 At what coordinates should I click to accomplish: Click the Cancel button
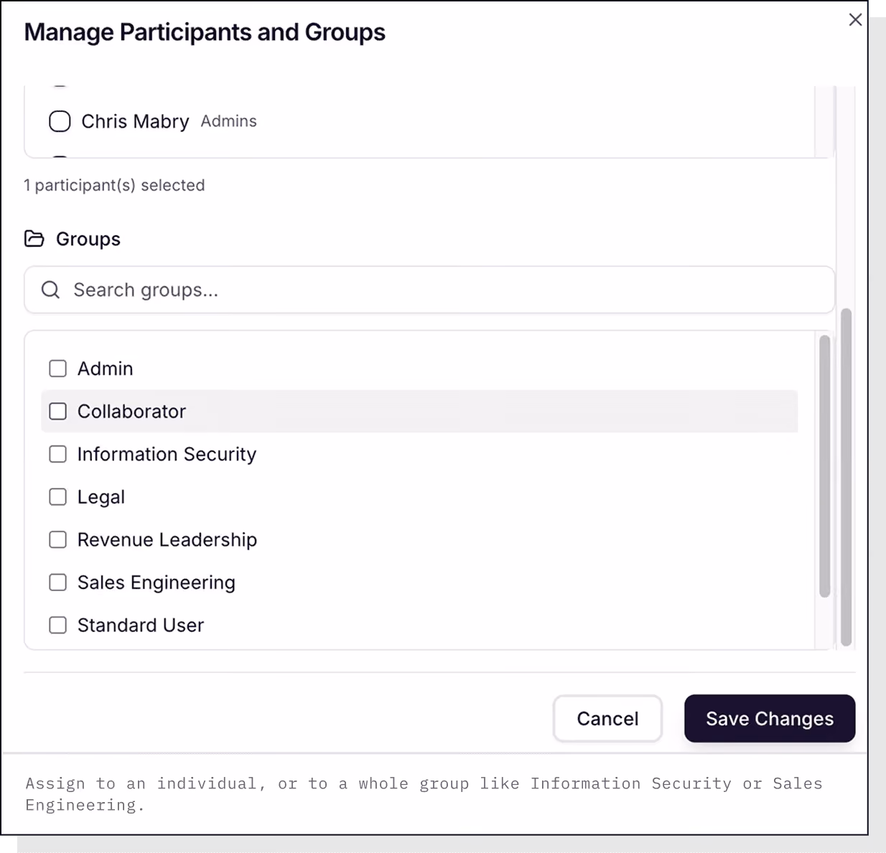(x=607, y=718)
